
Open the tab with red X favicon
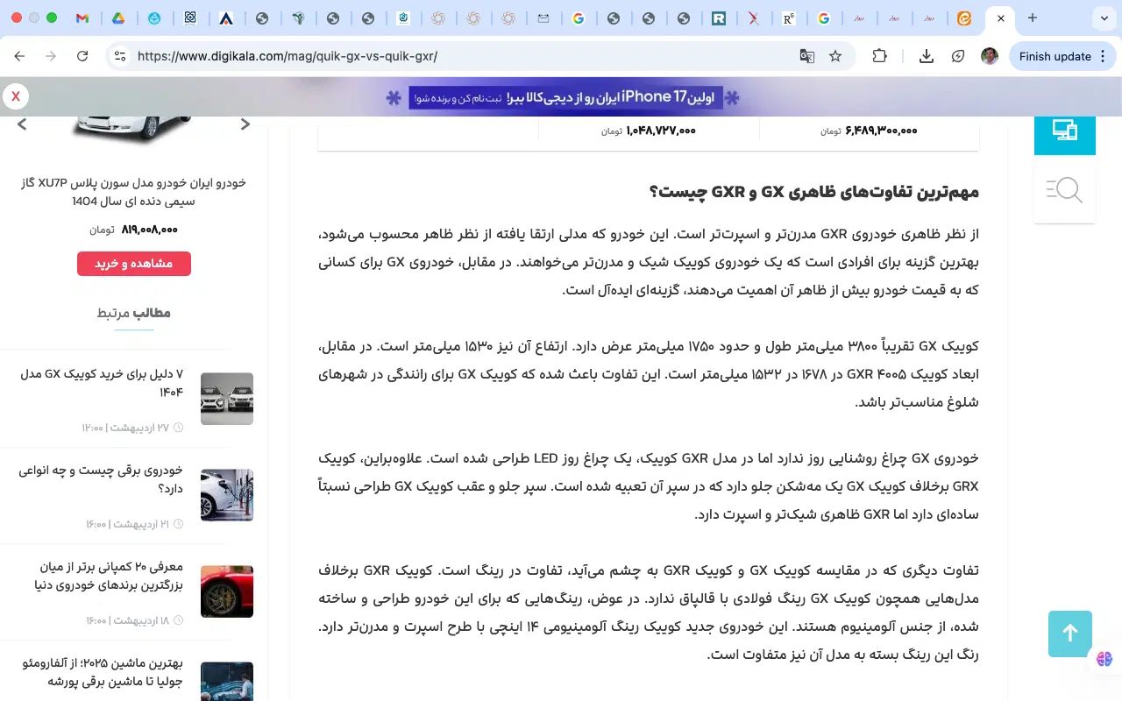(754, 18)
